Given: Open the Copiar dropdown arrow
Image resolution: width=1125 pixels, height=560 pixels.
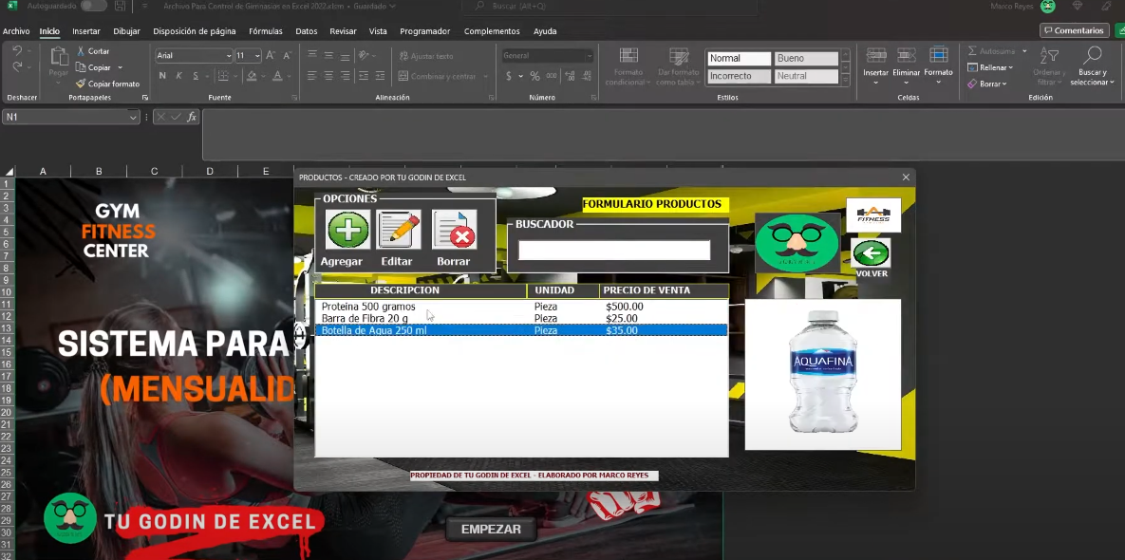Looking at the screenshot, I should 120,67.
